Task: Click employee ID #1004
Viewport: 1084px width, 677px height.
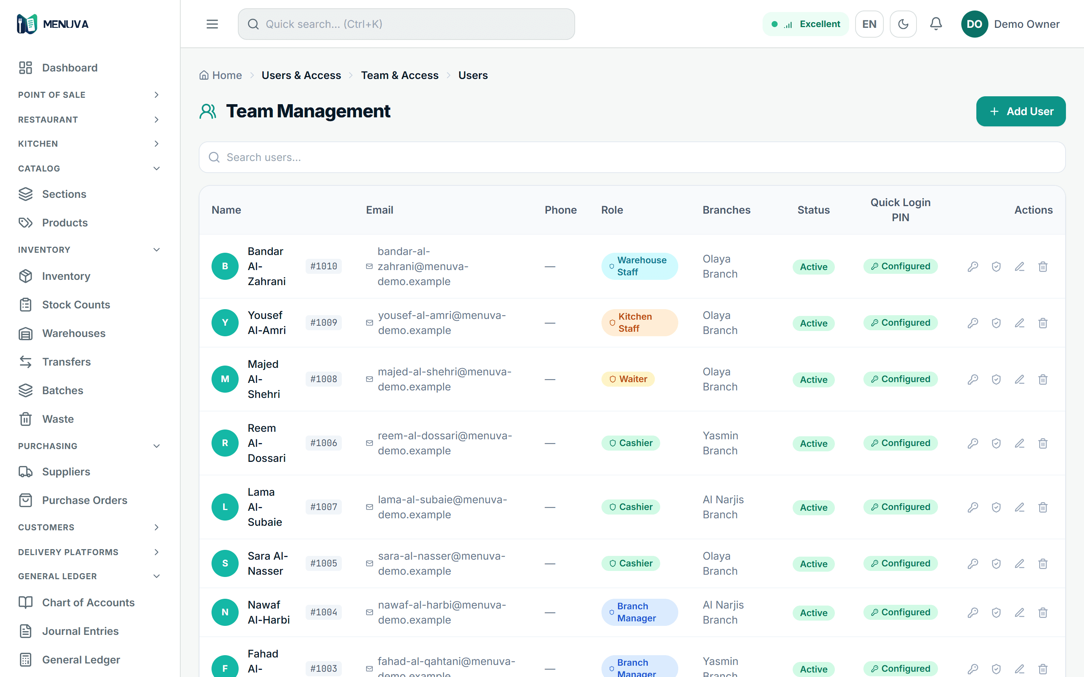Action: [323, 612]
